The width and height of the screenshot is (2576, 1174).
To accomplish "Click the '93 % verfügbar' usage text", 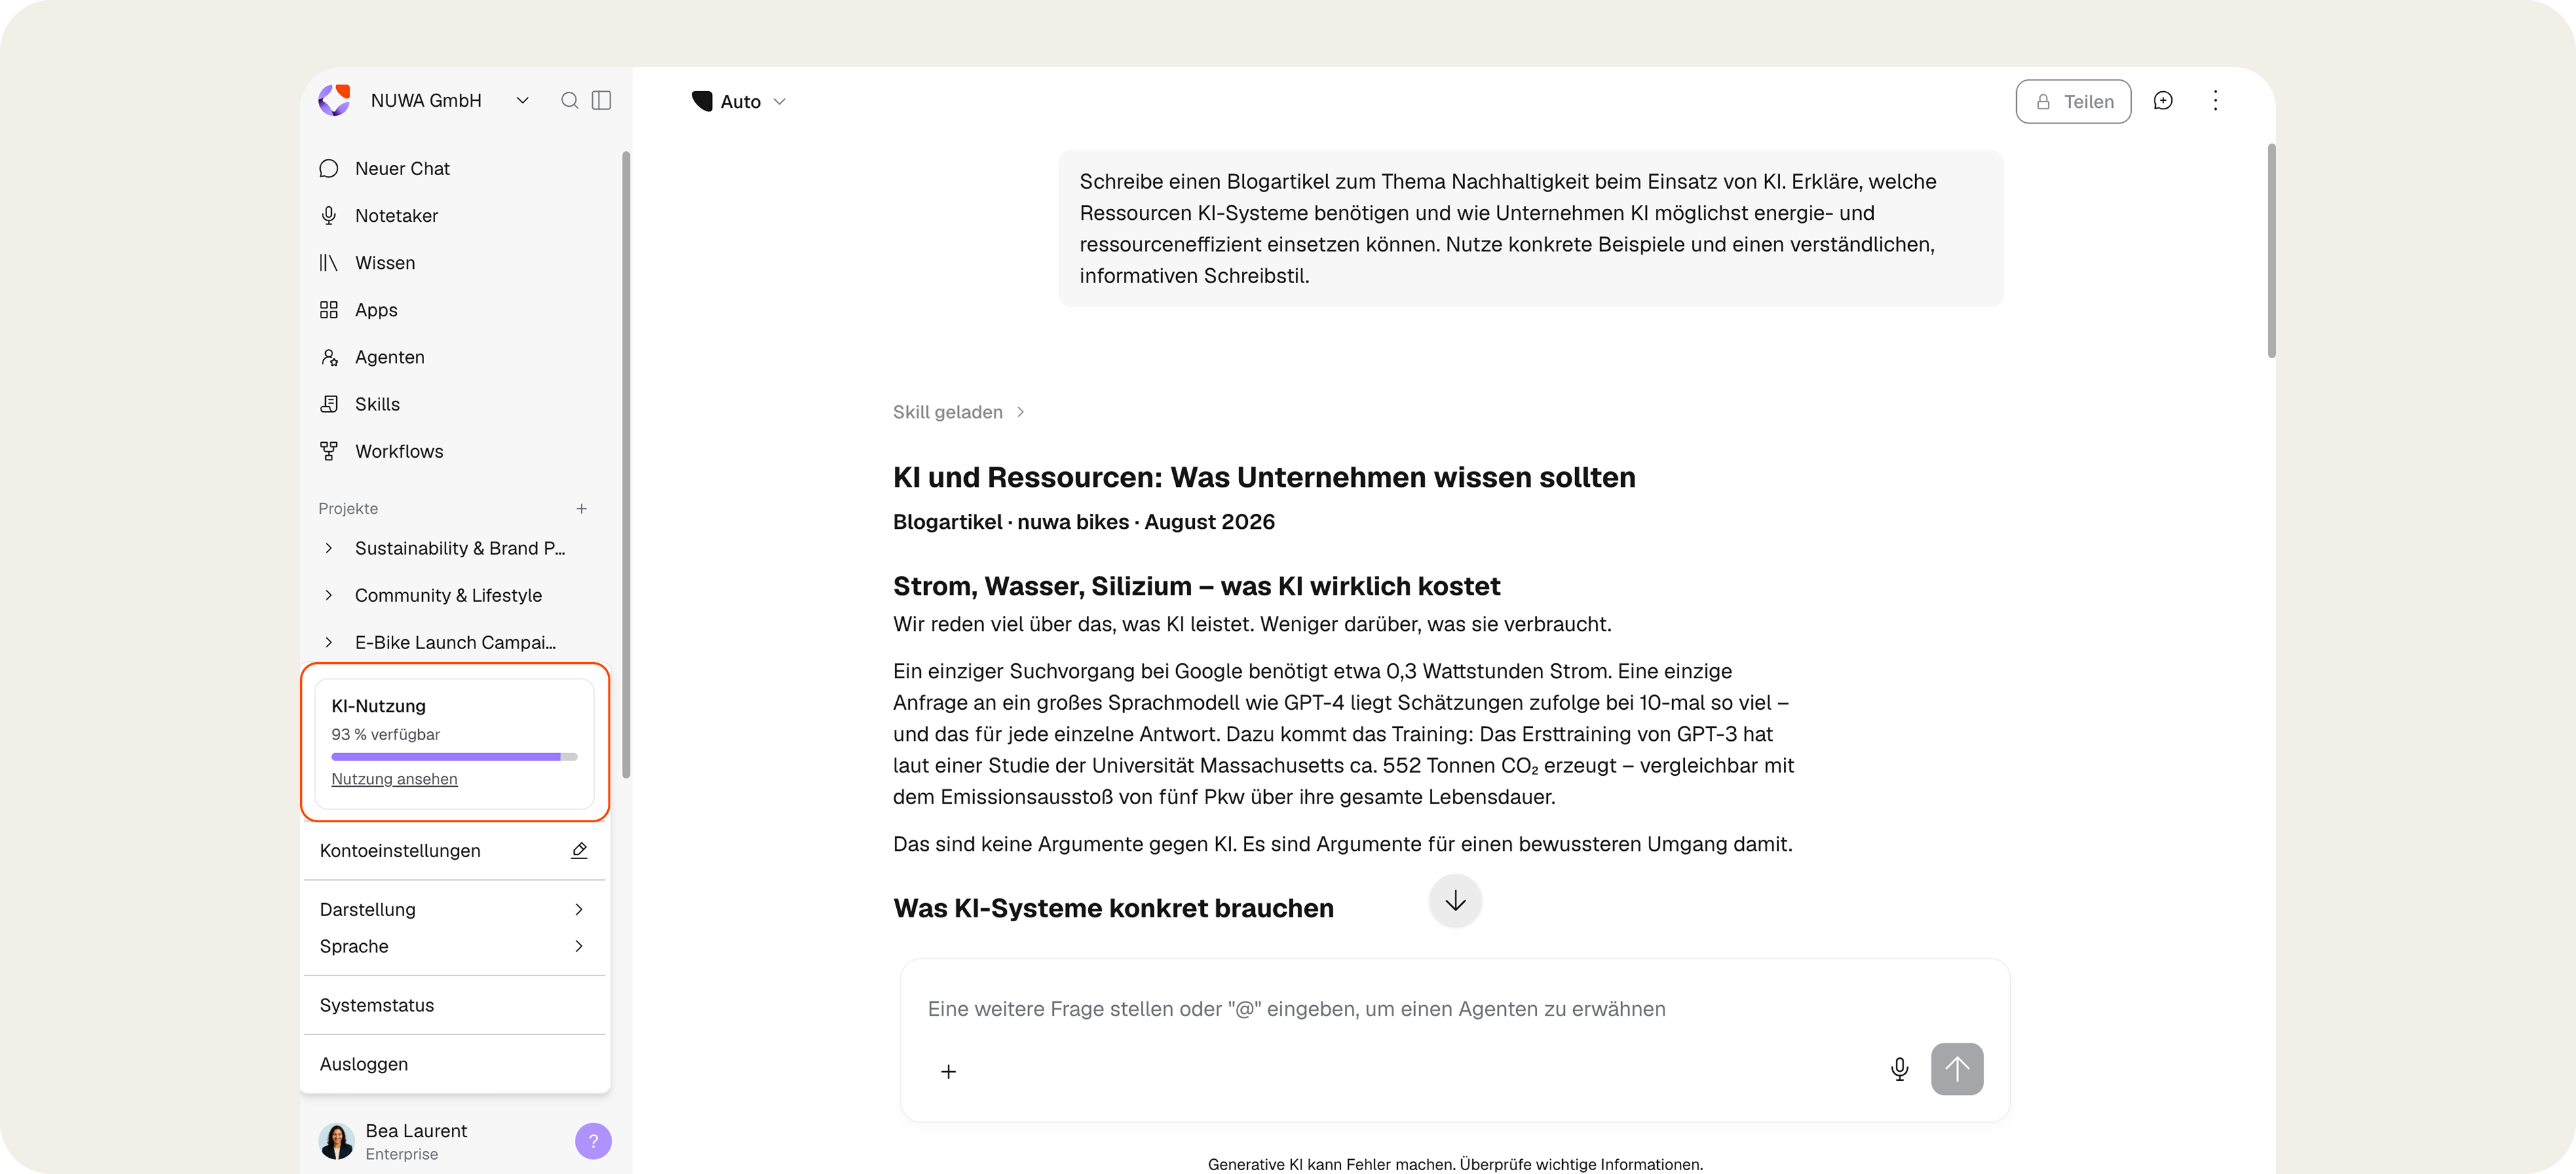I will (385, 734).
